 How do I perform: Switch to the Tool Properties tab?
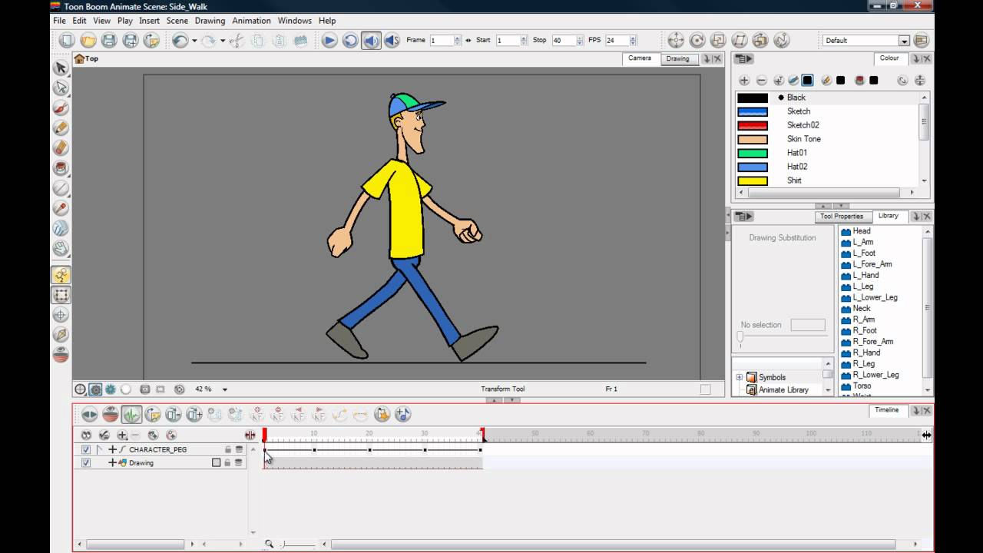point(842,217)
